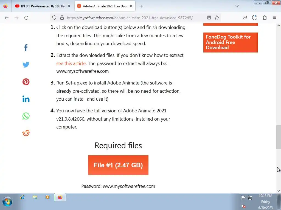
Task: Open Action Center flag icon
Action: click(243, 197)
